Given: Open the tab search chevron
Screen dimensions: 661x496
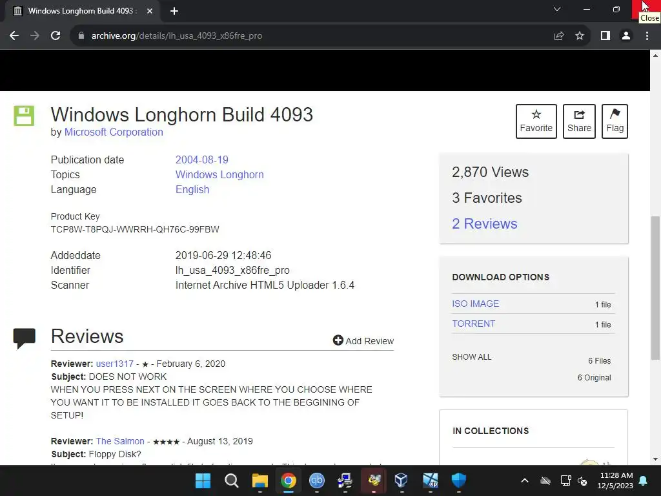Looking at the screenshot, I should (557, 9).
